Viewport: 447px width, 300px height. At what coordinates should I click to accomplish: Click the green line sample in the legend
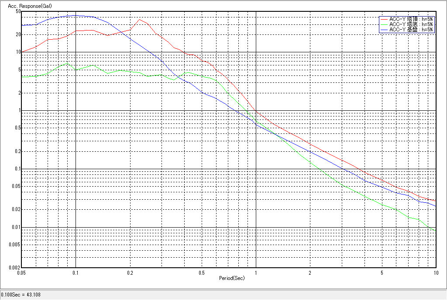coord(384,24)
